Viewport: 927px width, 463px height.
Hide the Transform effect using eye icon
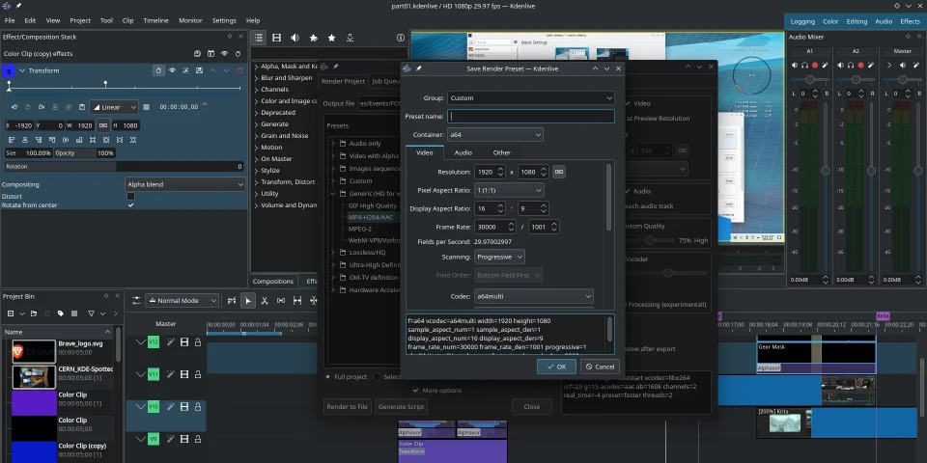173,70
